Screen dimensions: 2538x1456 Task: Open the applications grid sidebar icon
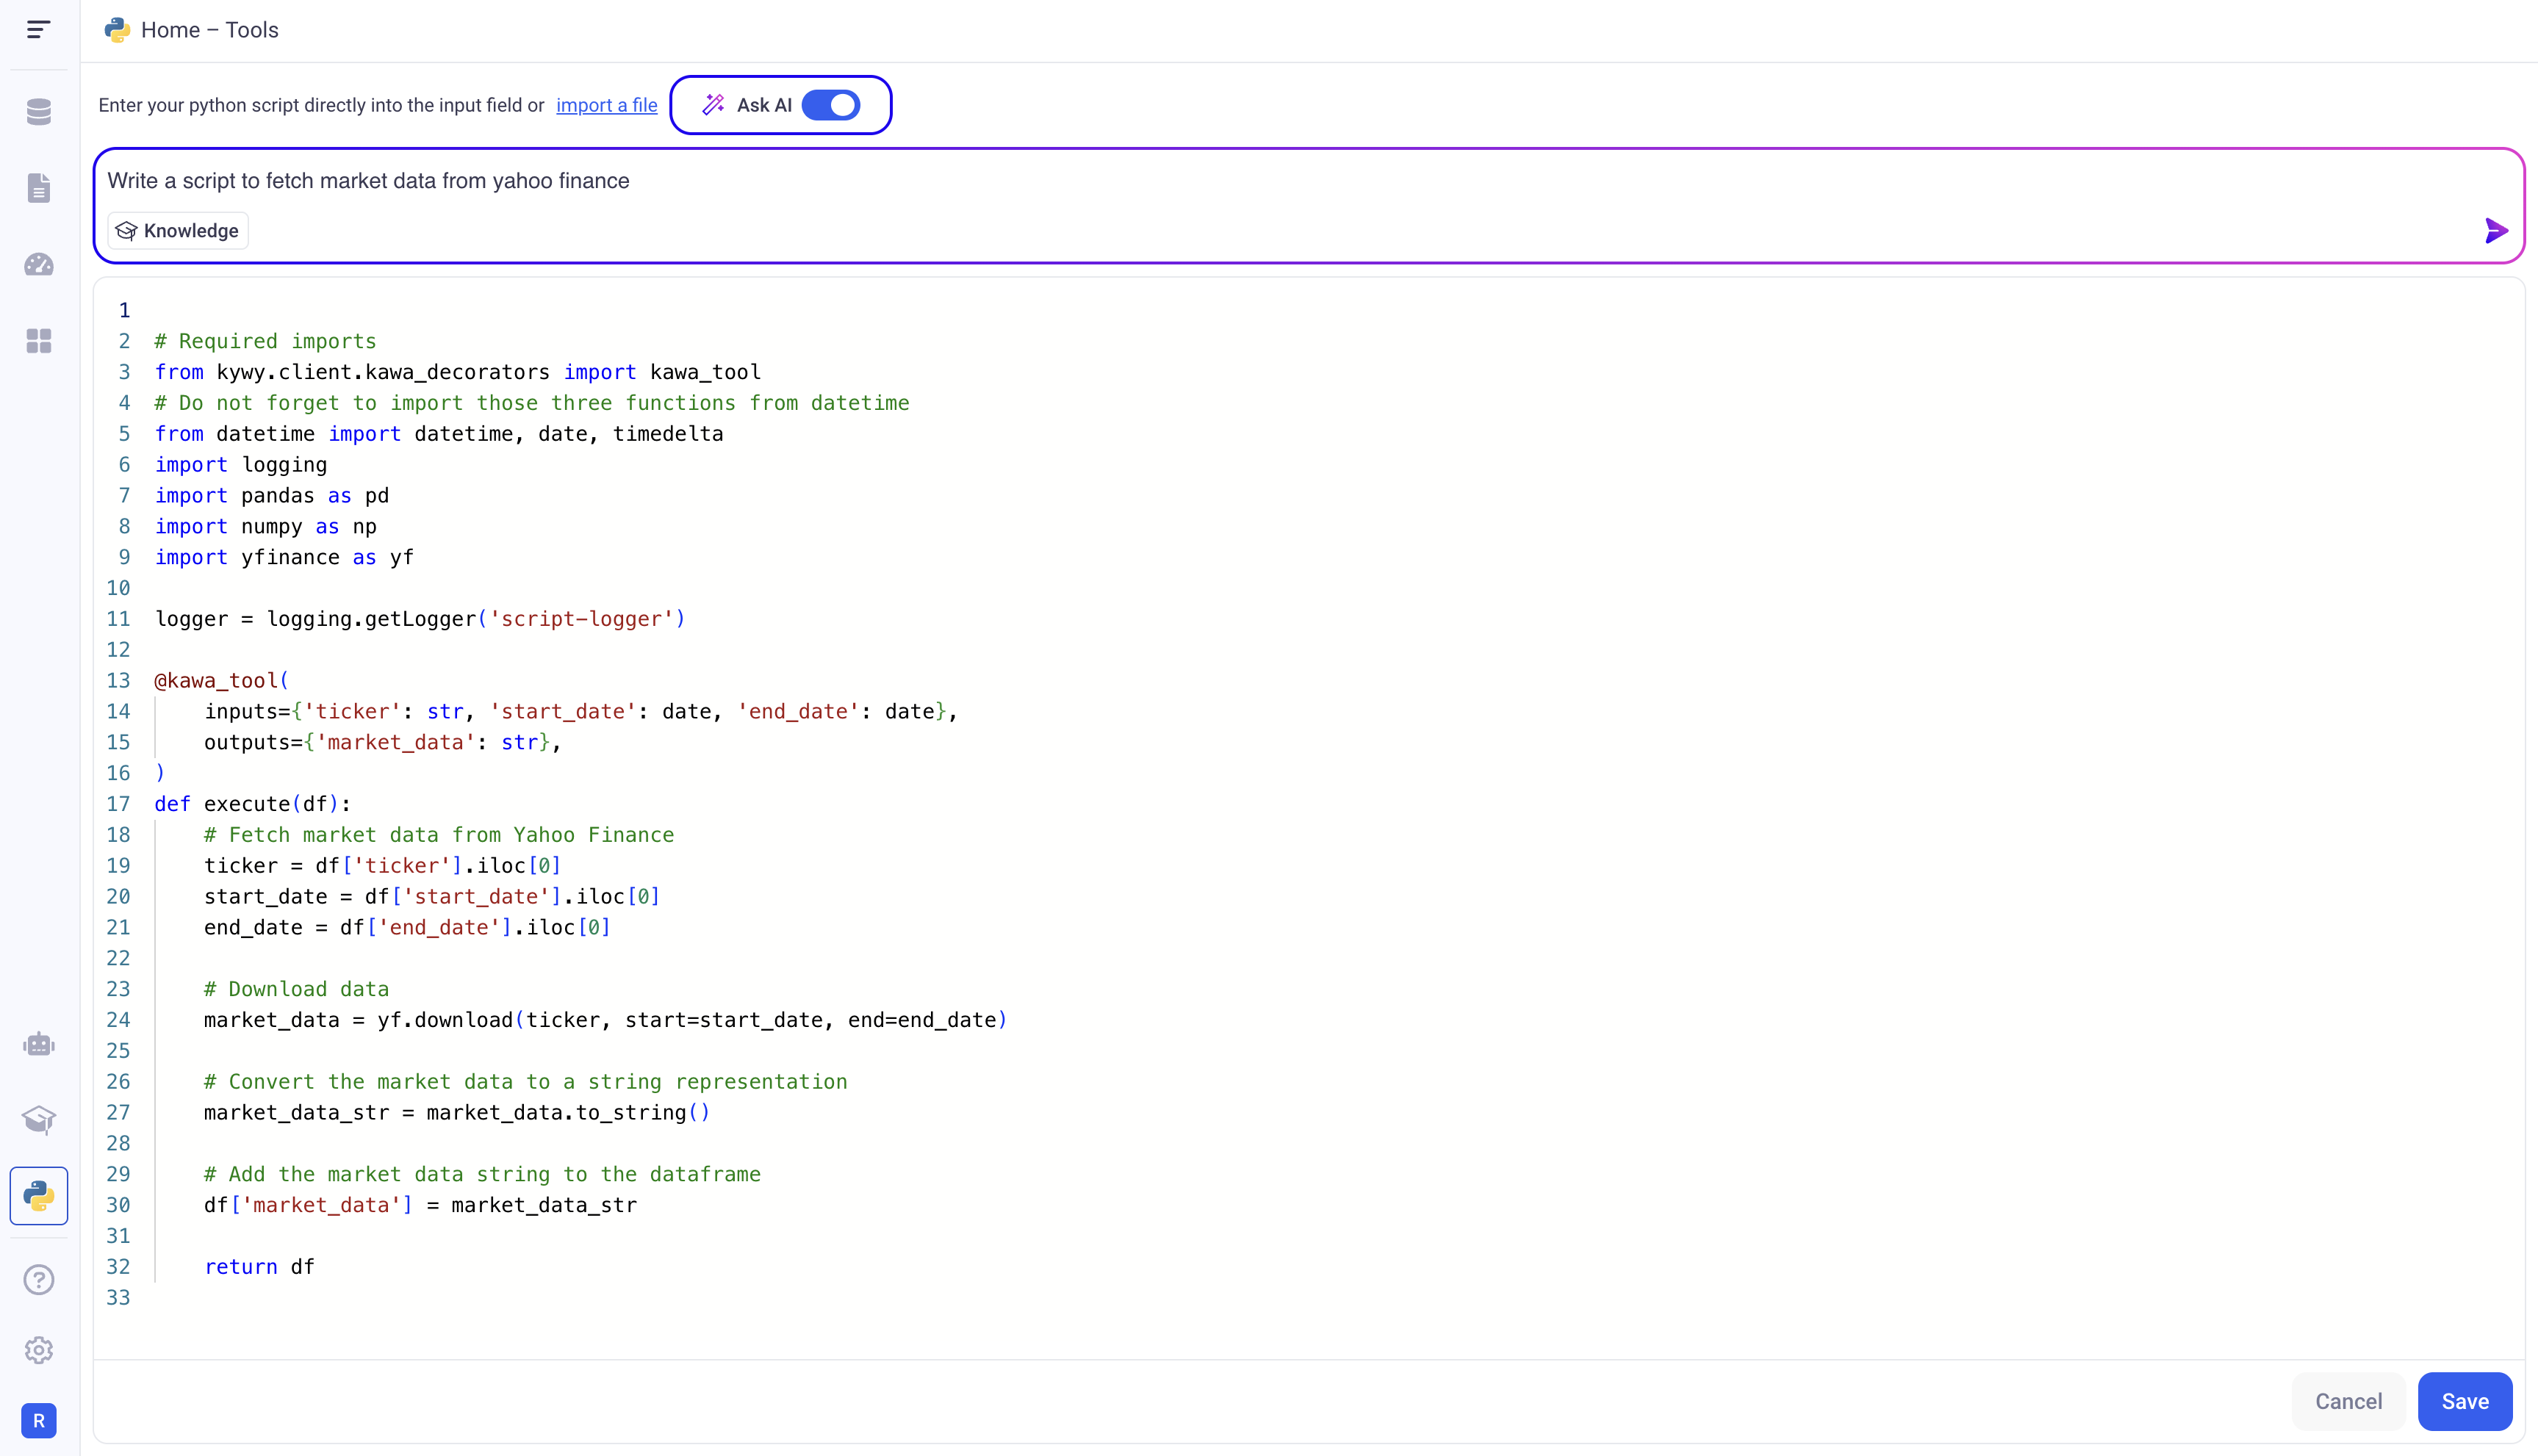point(38,341)
